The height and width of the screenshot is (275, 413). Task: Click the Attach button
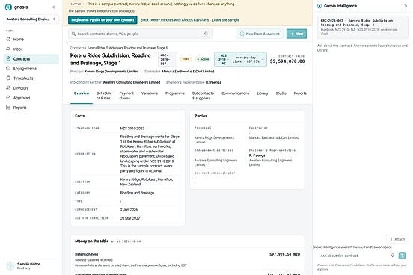[x=397, y=239]
